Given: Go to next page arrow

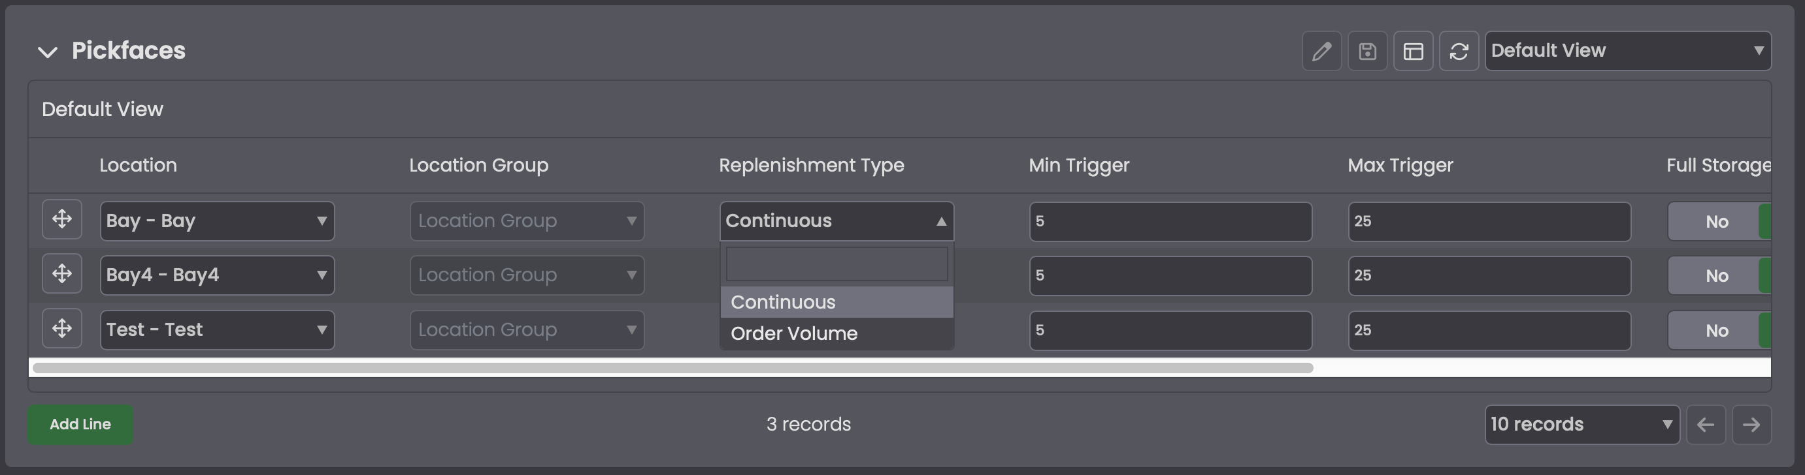Looking at the screenshot, I should (x=1751, y=425).
